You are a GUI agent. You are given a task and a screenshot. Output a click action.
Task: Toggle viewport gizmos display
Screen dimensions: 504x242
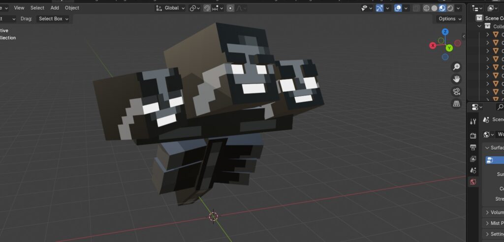click(x=379, y=8)
